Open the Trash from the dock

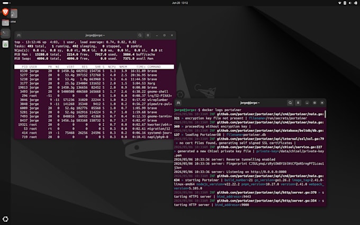pyautogui.click(x=5, y=44)
